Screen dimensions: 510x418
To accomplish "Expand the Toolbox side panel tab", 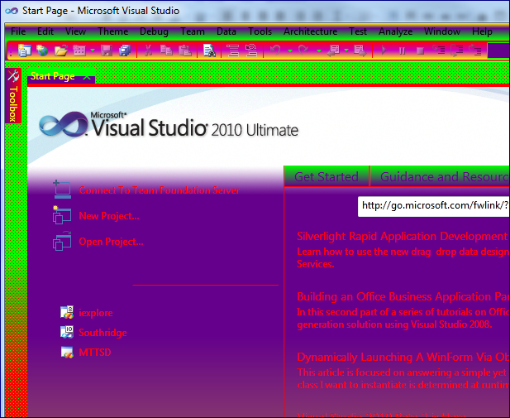I will (13, 95).
